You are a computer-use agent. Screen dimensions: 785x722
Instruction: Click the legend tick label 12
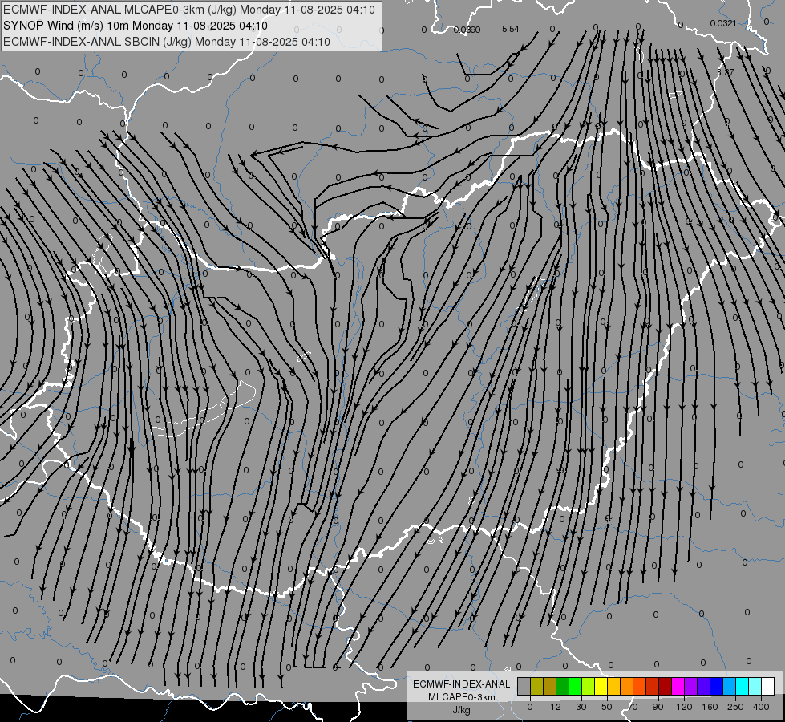[x=556, y=707]
